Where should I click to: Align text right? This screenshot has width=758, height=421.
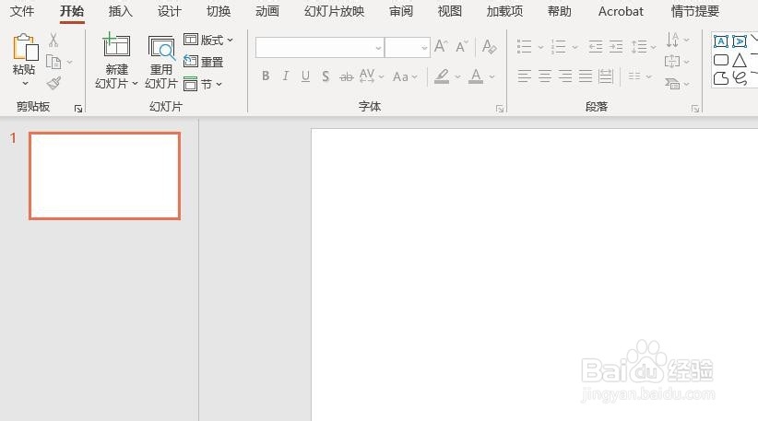(x=565, y=76)
